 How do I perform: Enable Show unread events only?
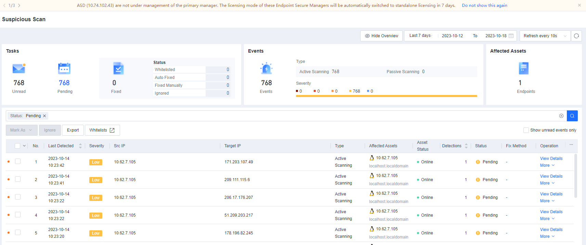[526, 130]
